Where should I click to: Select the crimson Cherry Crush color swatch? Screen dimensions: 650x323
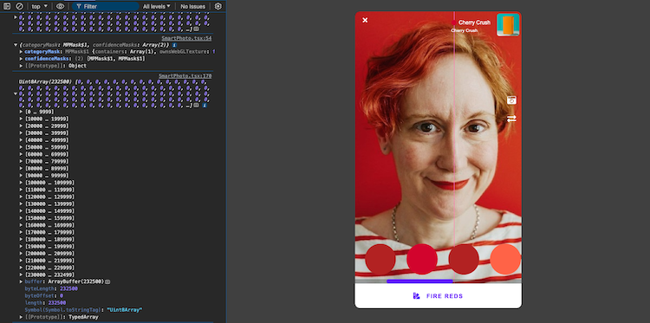point(422,259)
